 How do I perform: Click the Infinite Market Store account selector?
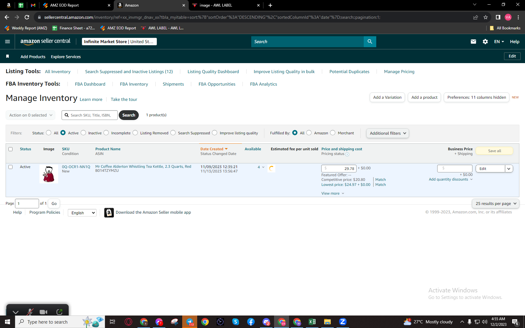[x=119, y=42]
